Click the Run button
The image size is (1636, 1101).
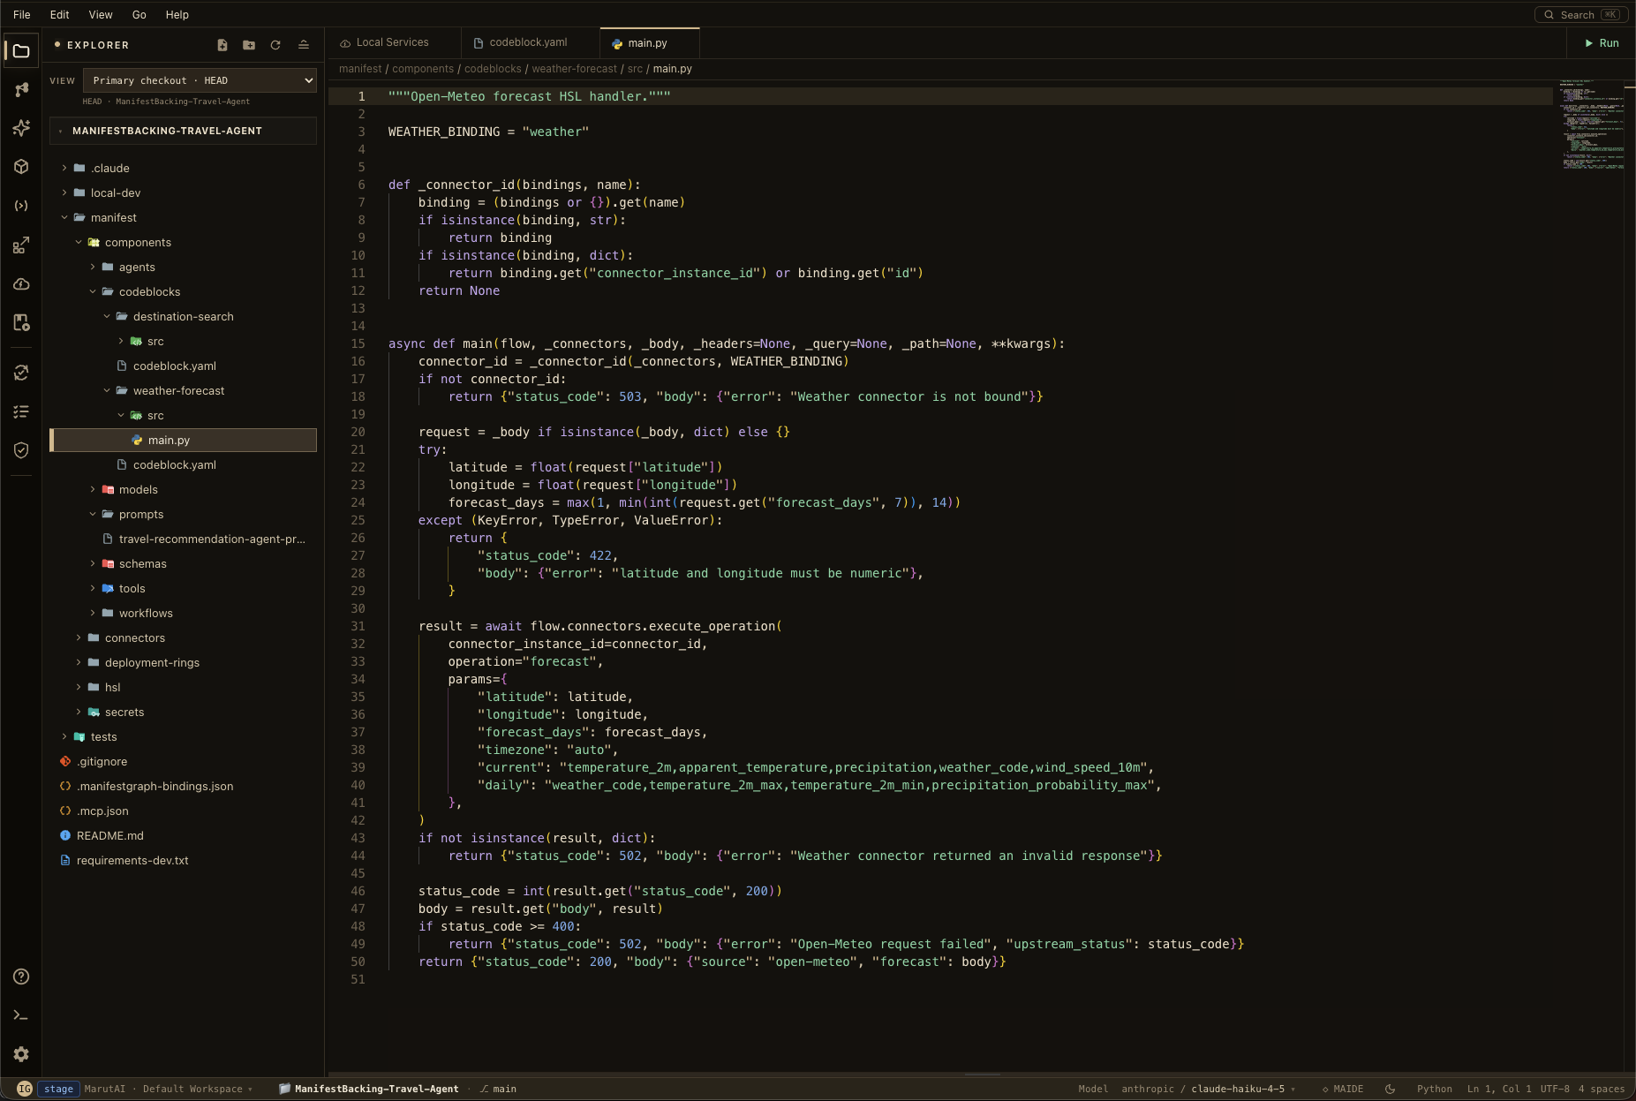tap(1602, 42)
